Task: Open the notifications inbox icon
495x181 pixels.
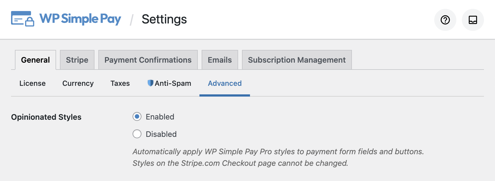Action: 473,20
